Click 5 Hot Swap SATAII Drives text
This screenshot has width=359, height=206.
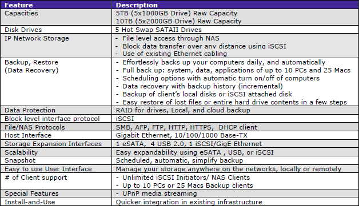(158, 30)
